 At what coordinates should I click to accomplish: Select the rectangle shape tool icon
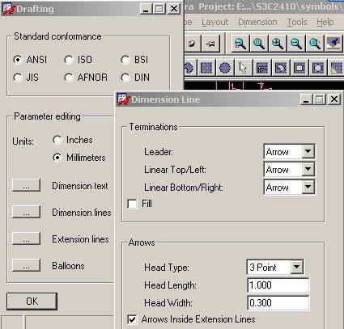pos(206,67)
